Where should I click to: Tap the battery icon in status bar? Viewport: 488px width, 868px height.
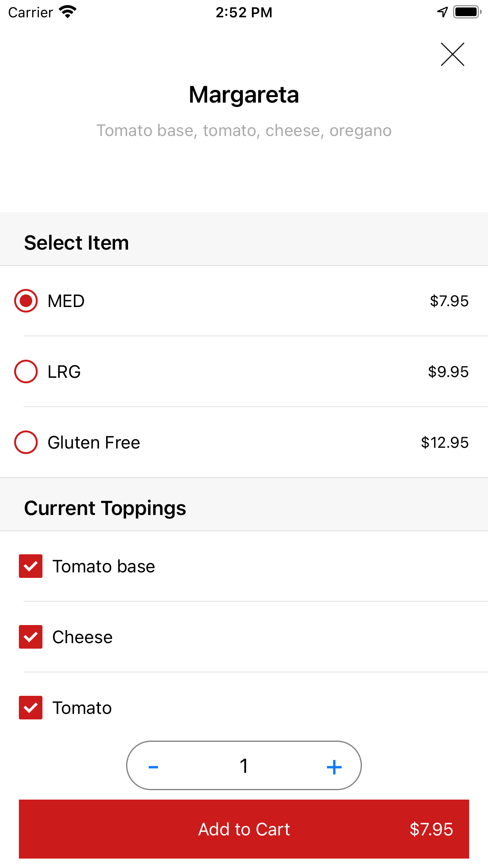point(467,12)
